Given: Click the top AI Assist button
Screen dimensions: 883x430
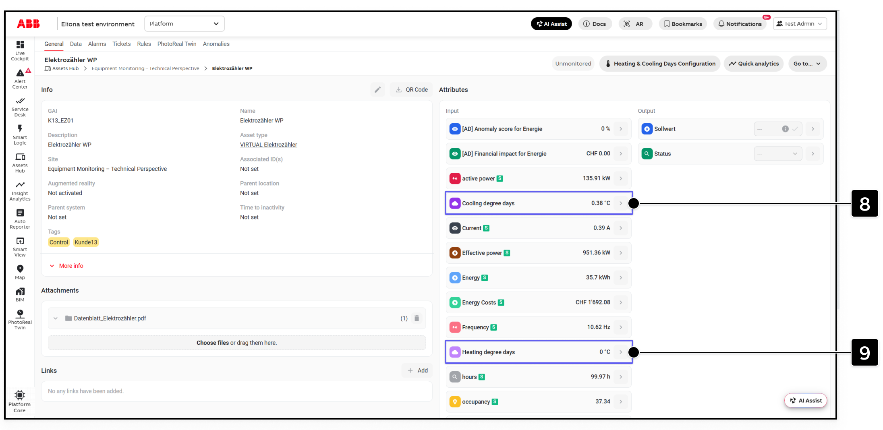Looking at the screenshot, I should pyautogui.click(x=551, y=24).
